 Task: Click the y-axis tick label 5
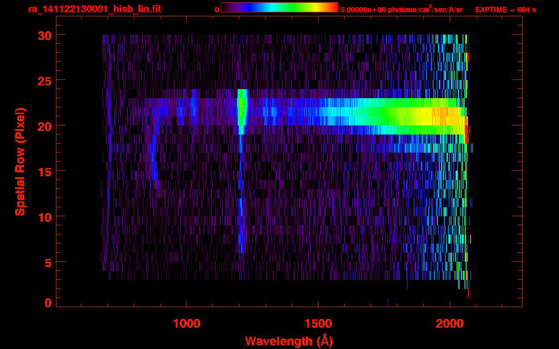pos(47,262)
